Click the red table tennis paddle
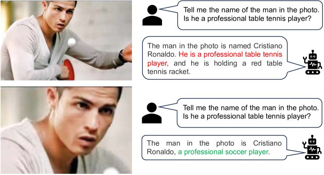Screen dimensions: 324x175 (68, 69)
